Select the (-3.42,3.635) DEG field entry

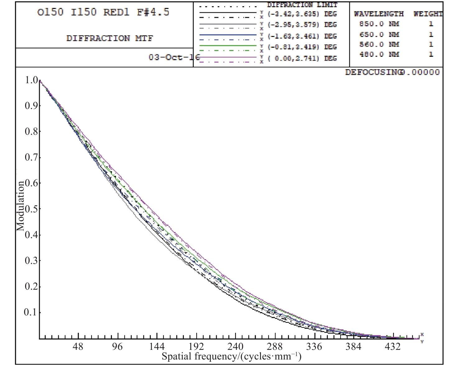click(302, 14)
